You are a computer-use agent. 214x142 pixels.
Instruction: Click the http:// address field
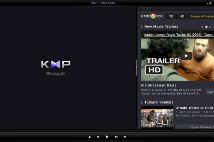click(176, 8)
